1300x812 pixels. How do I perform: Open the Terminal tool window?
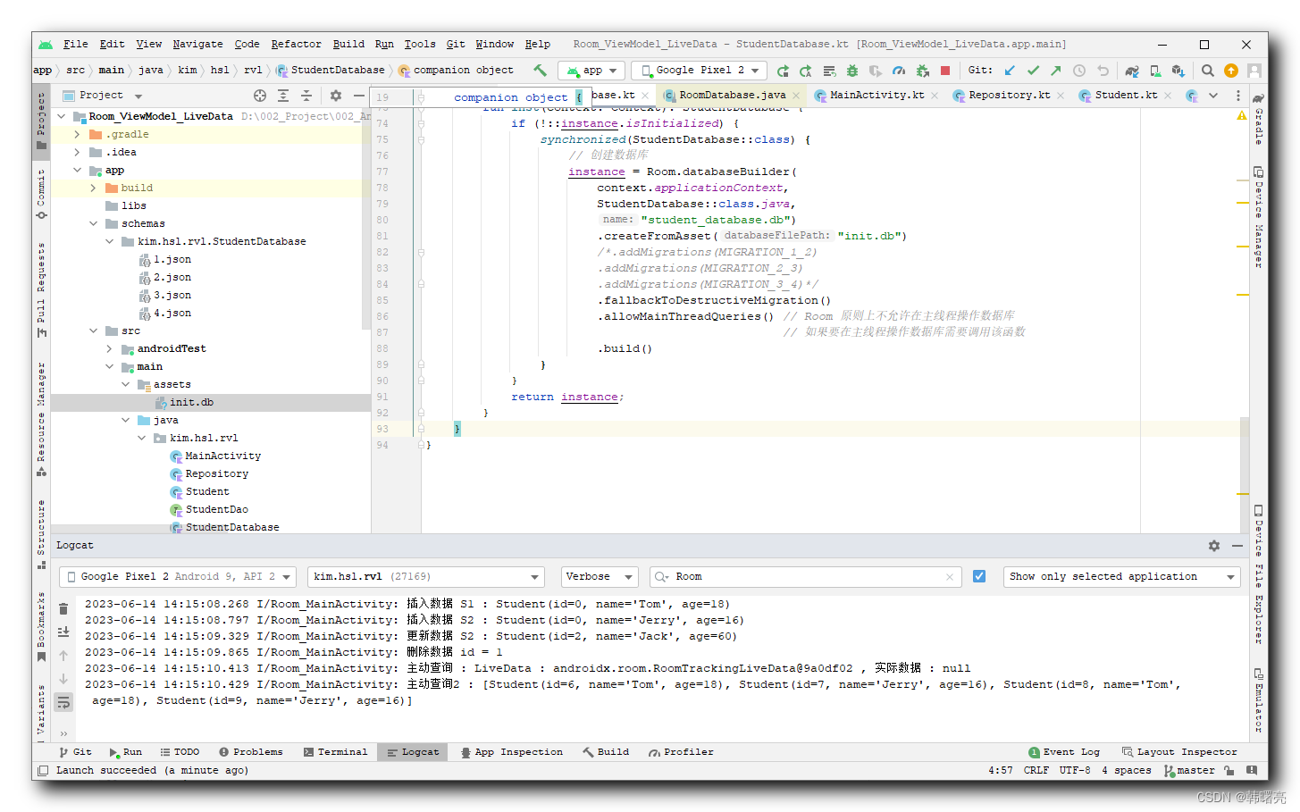[336, 752]
